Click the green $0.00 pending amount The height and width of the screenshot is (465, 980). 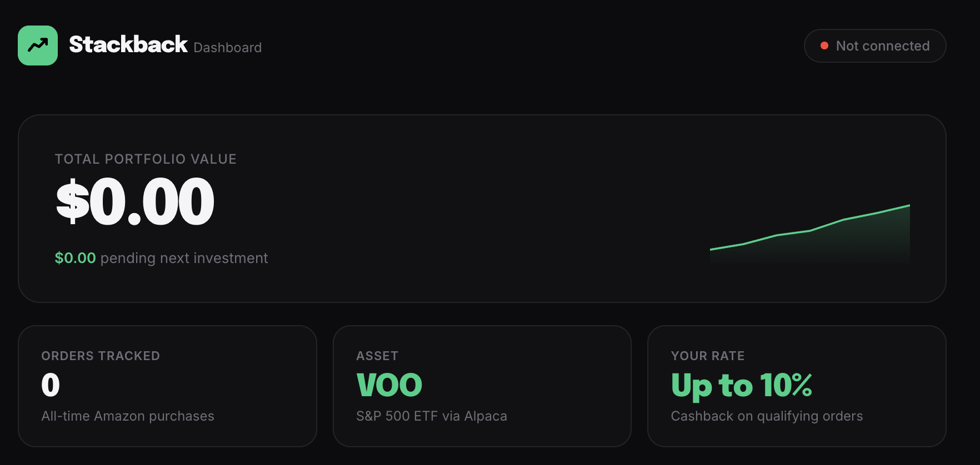point(75,258)
